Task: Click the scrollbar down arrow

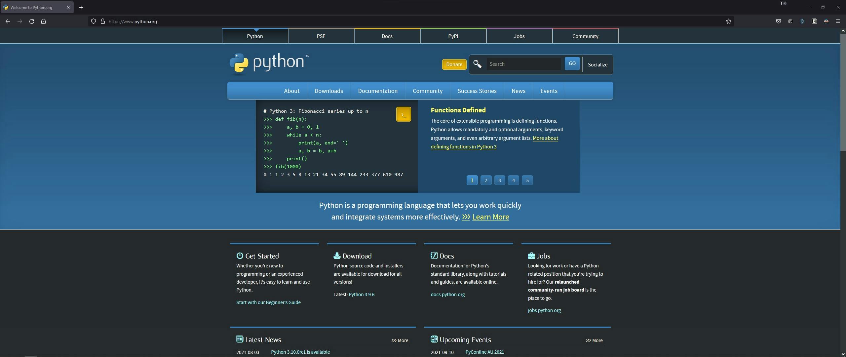Action: click(843, 354)
